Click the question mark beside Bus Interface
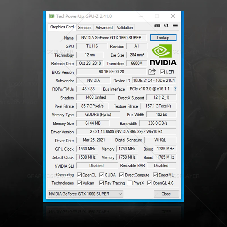 coord(175,89)
